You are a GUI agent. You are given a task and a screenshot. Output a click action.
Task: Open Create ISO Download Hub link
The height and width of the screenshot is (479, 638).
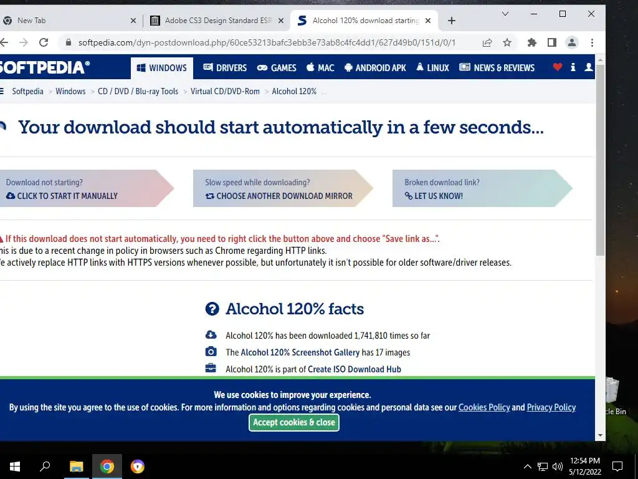355,369
